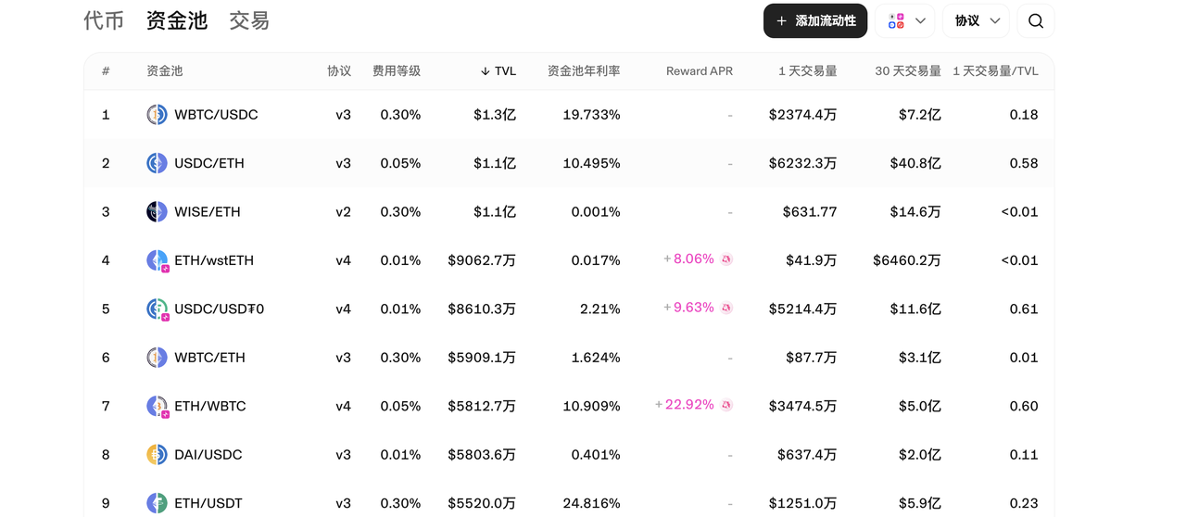This screenshot has width=1186, height=517.
Task: Sort by Reward APR column header
Action: point(700,71)
